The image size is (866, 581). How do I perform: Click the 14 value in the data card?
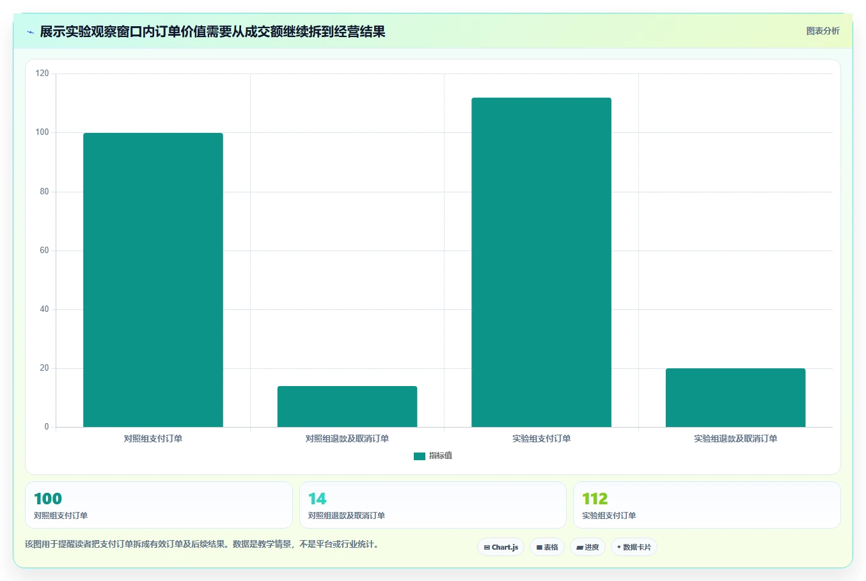pyautogui.click(x=317, y=499)
